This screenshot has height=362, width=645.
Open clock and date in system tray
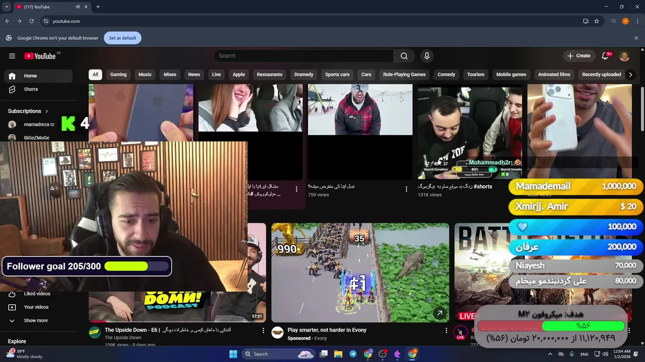[622, 354]
